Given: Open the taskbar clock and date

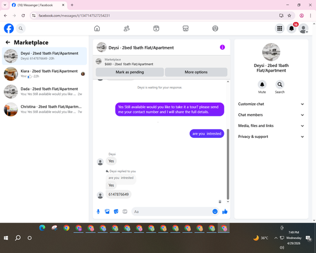Looking at the screenshot, I should 294,238.
